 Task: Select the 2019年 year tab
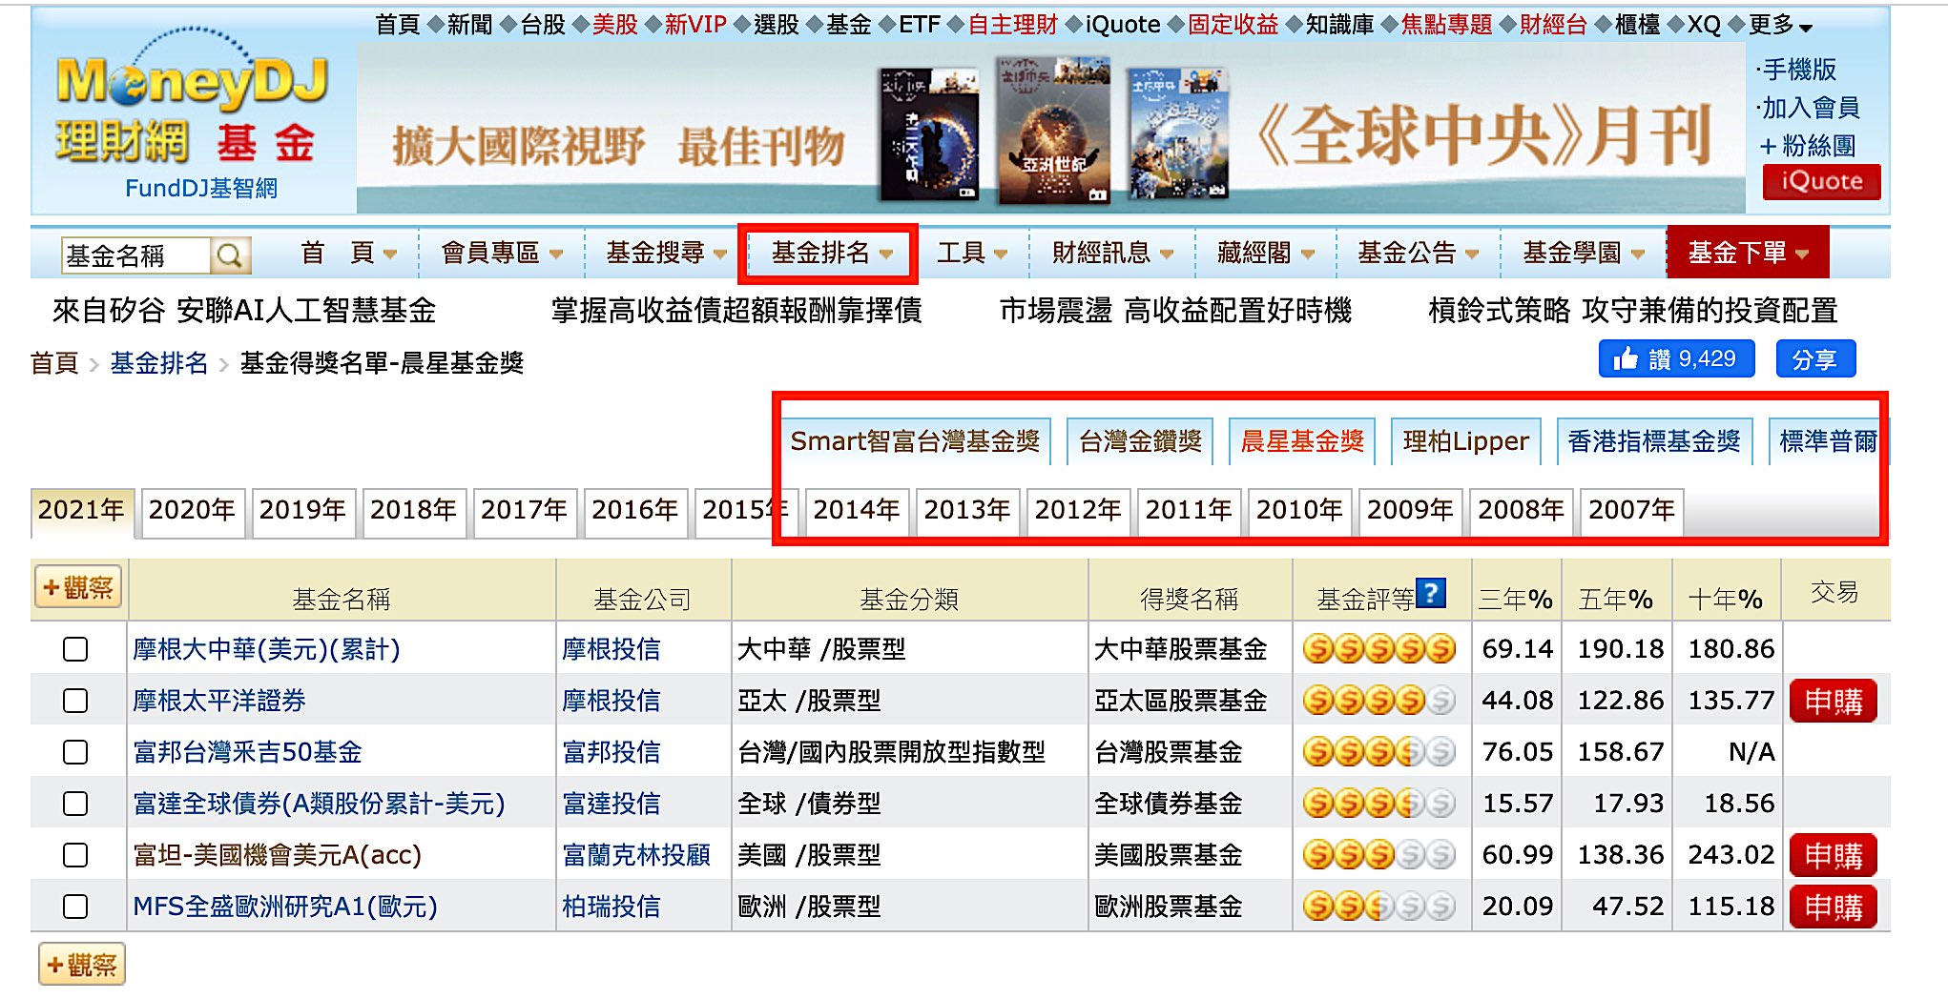click(302, 511)
